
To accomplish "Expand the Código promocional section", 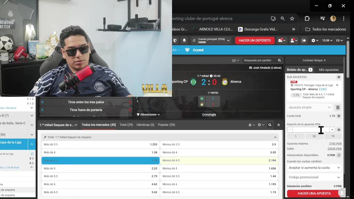I will pos(314,177).
